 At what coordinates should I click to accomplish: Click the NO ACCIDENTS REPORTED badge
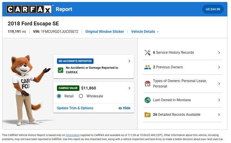75,61
